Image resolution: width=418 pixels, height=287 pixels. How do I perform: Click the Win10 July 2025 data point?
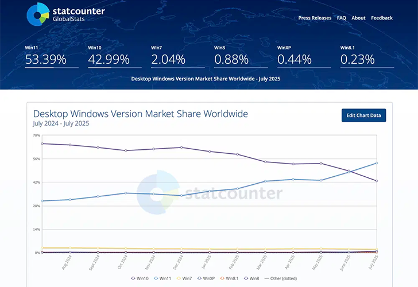[x=377, y=181]
